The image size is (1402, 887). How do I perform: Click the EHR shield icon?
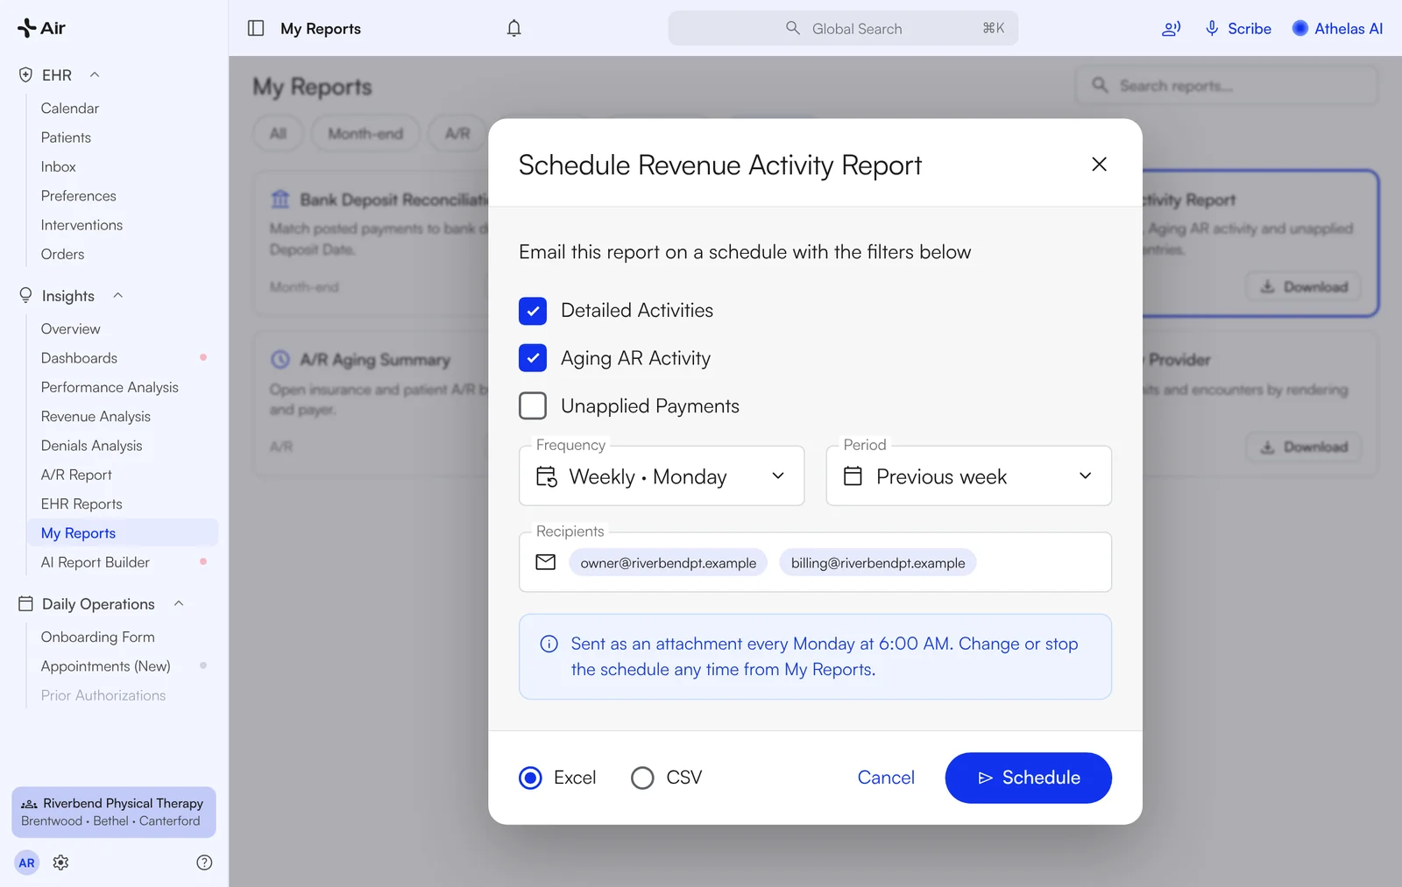(25, 75)
